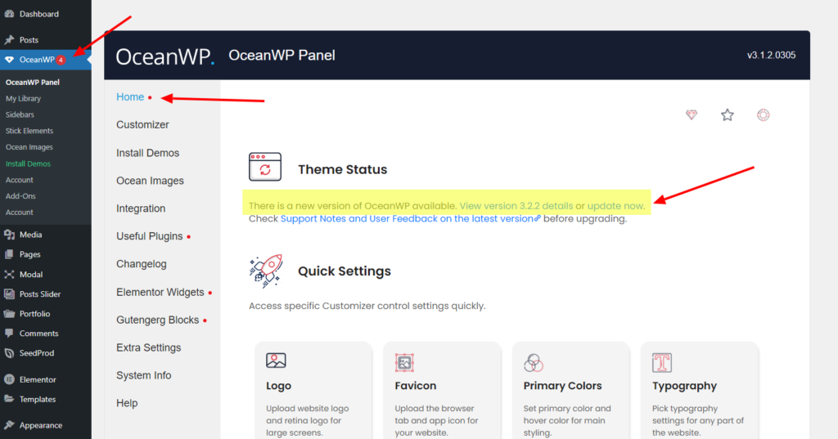The height and width of the screenshot is (439, 838).
Task: Open the Favicon quick settings card
Action: click(x=442, y=391)
